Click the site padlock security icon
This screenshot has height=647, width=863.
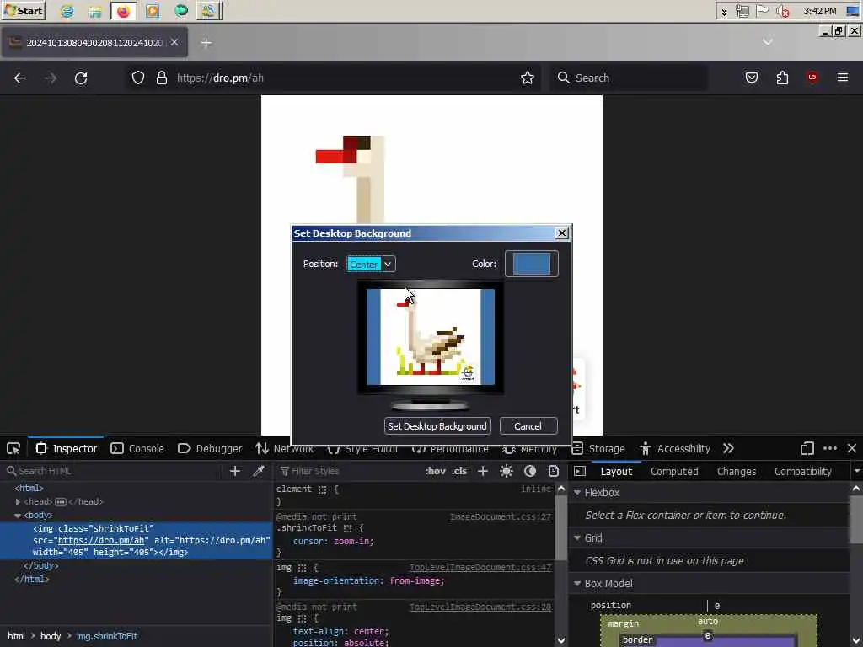tap(161, 78)
